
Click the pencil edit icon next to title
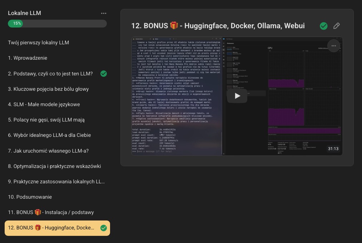point(337,26)
